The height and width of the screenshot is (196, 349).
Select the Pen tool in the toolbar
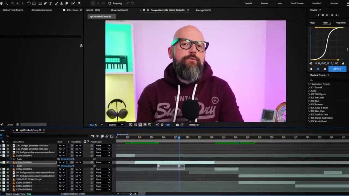[45, 3]
